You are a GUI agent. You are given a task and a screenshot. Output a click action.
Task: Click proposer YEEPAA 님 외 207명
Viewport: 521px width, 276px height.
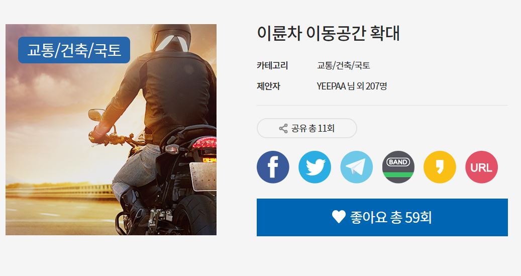[352, 86]
